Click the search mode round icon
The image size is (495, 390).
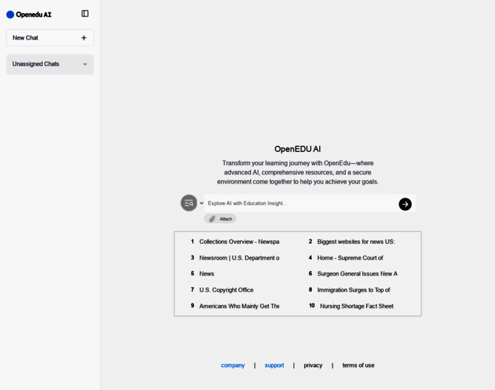[189, 203]
